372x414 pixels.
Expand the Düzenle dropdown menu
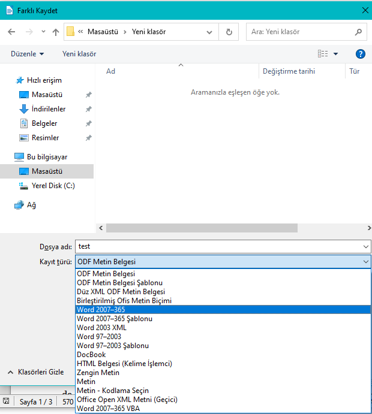click(x=27, y=54)
